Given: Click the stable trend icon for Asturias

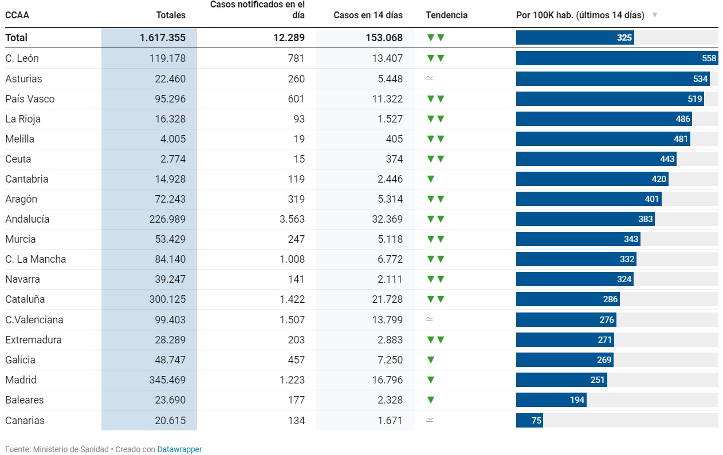Looking at the screenshot, I should [430, 78].
